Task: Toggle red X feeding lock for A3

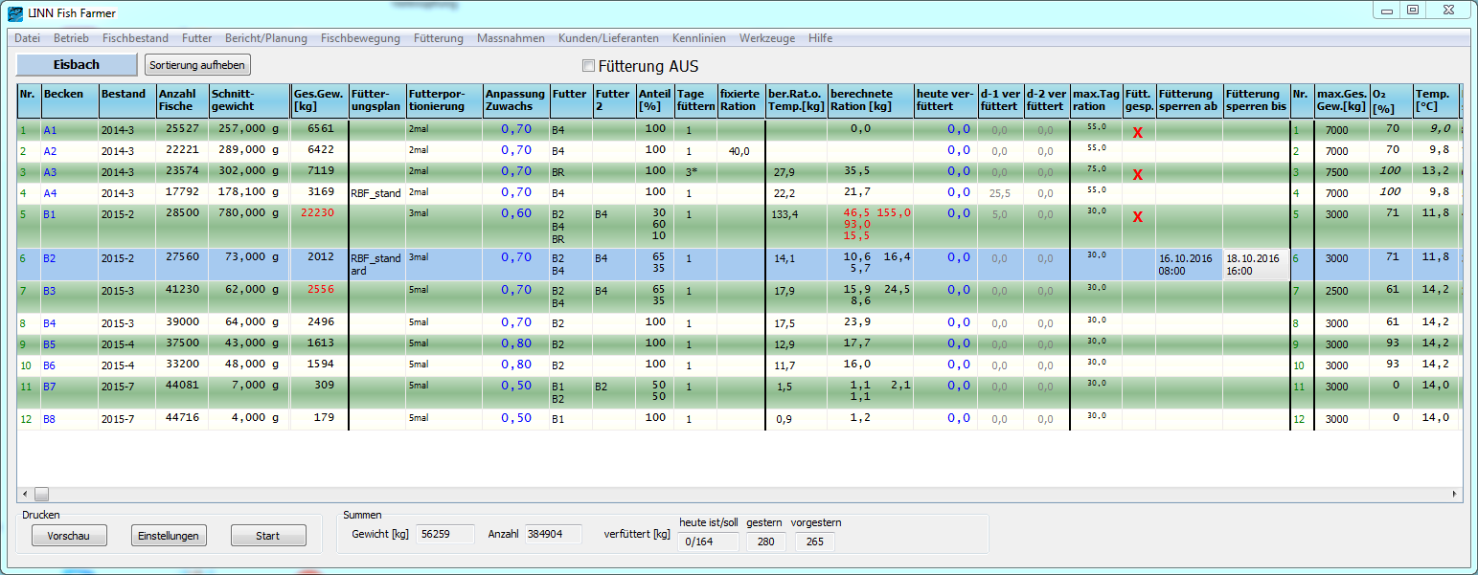Action: [1137, 175]
